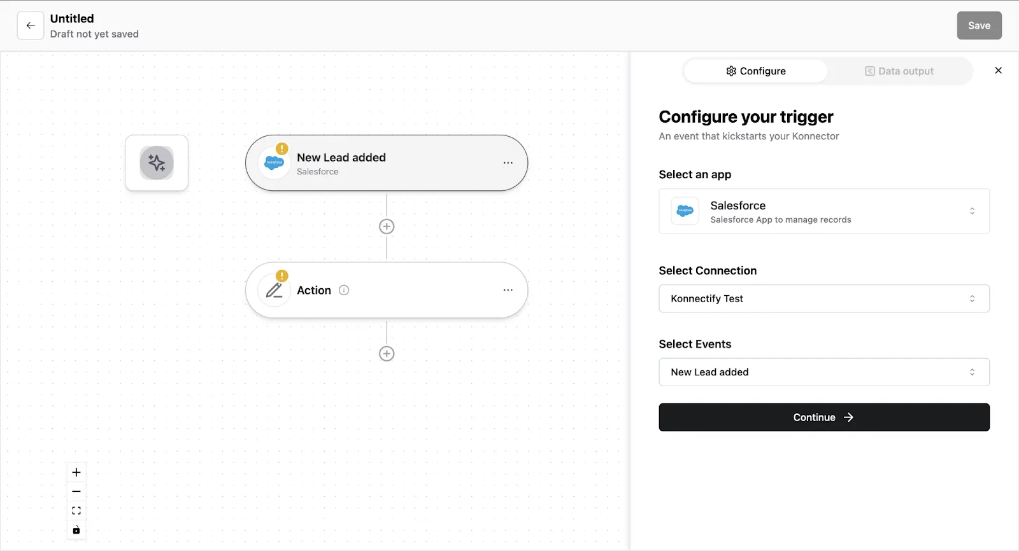1019x551 pixels.
Task: Click the Continue button
Action: pyautogui.click(x=824, y=417)
